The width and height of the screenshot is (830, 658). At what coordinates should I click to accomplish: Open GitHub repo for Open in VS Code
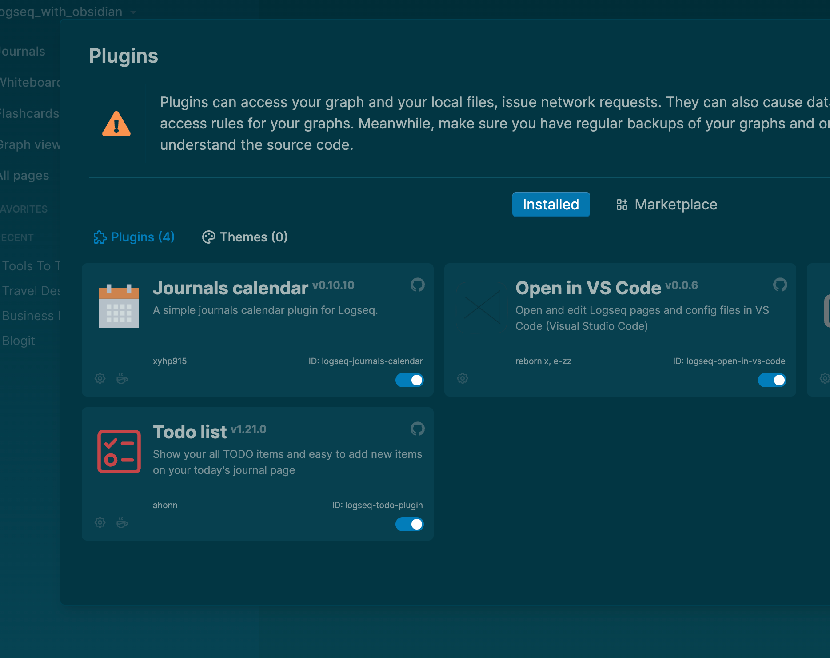(780, 285)
